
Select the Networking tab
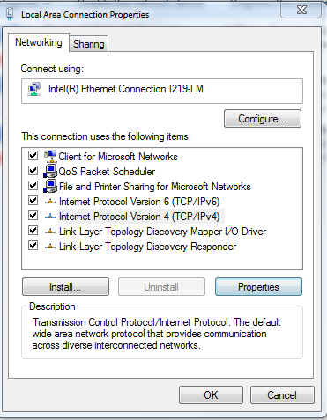click(39, 42)
